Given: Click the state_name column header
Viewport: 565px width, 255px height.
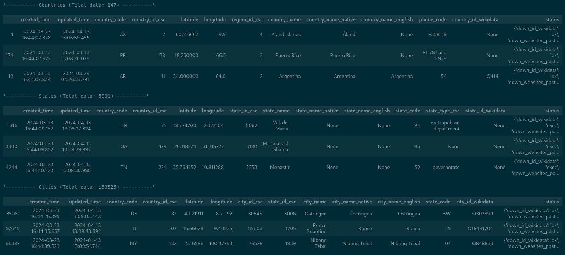Looking at the screenshot, I should [x=276, y=110].
